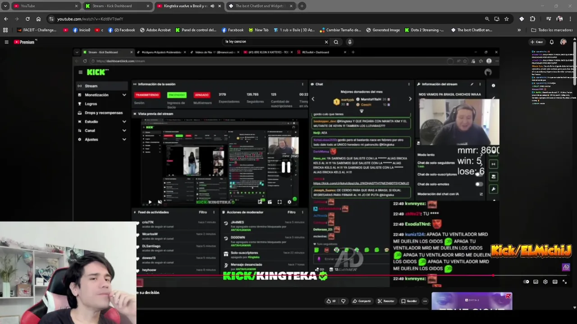Open the YouTube account avatar menu

pyautogui.click(x=563, y=42)
